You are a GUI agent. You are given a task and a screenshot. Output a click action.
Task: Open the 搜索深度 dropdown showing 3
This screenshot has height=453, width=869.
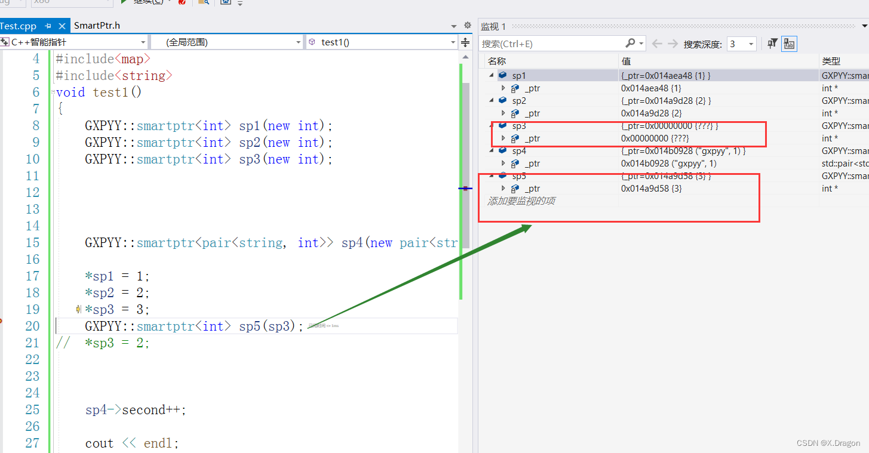742,44
